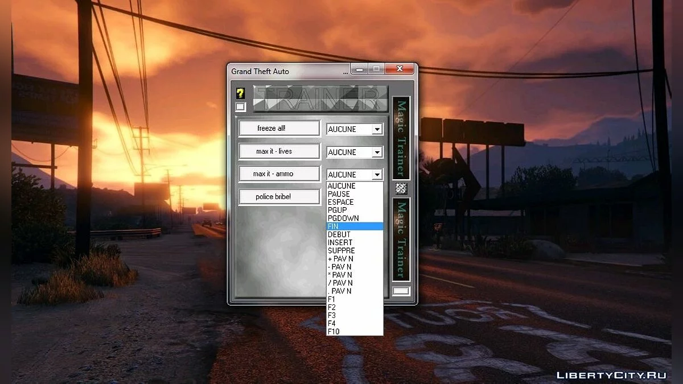Select INSERT in the hotkey list
The width and height of the screenshot is (683, 384).
[340, 242]
